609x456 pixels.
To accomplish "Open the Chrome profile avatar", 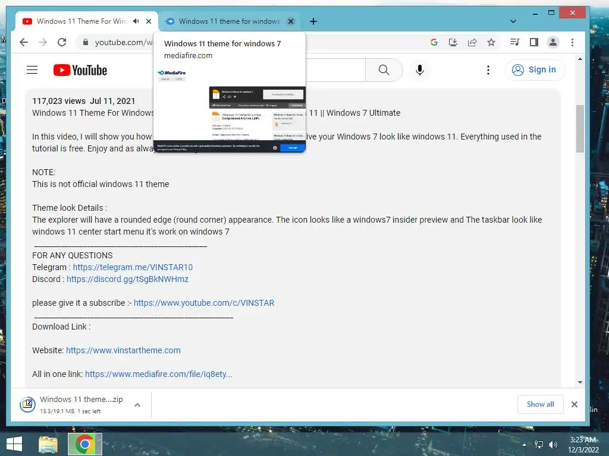I will click(x=553, y=42).
